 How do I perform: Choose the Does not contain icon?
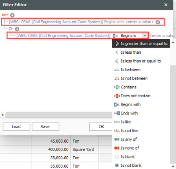click(117, 96)
